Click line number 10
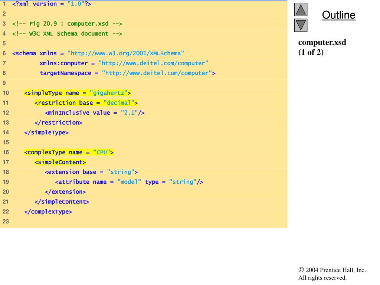The height and width of the screenshot is (285, 380). [6, 93]
